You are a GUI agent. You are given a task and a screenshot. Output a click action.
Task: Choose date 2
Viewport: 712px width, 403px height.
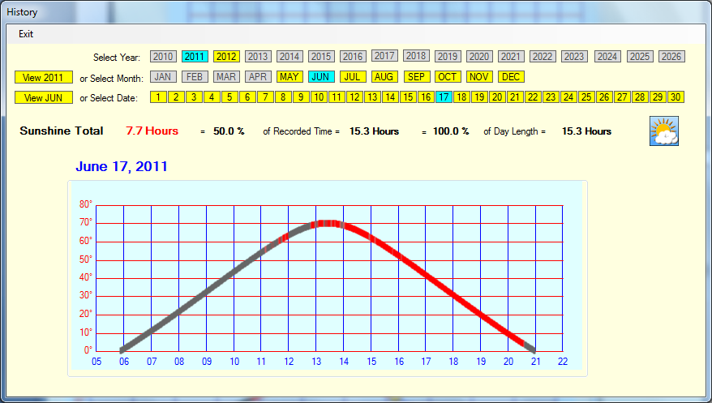[x=176, y=97]
